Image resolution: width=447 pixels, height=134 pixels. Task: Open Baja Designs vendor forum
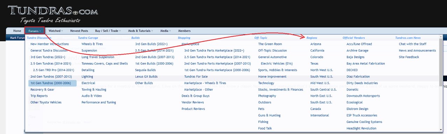tap(355, 57)
